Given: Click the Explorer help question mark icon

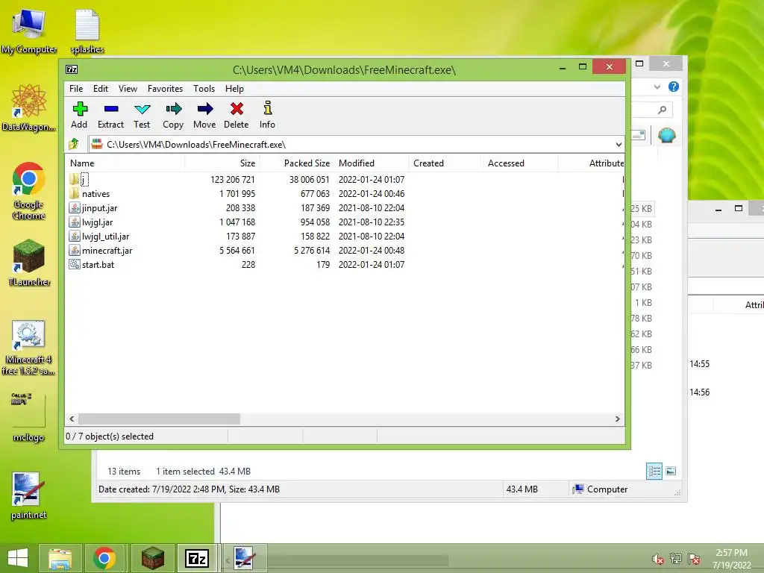Looking at the screenshot, I should [674, 87].
